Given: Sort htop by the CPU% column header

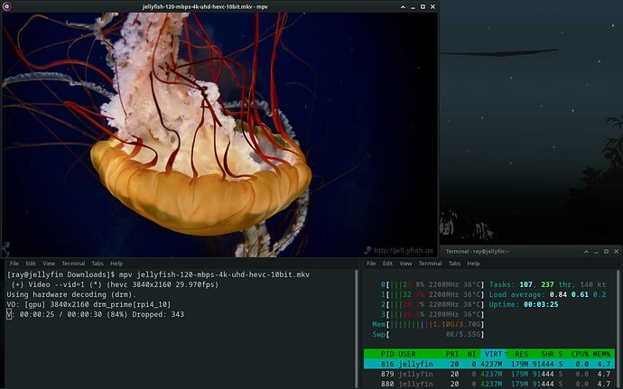Looking at the screenshot, I should [580, 354].
